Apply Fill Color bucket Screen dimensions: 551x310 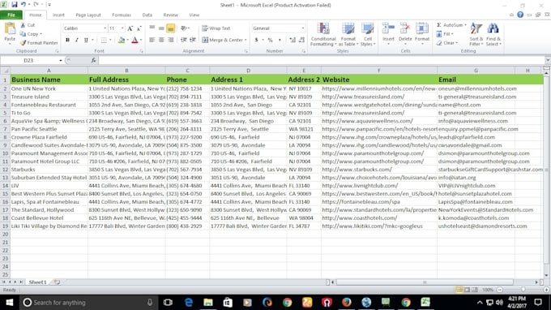tap(122, 40)
